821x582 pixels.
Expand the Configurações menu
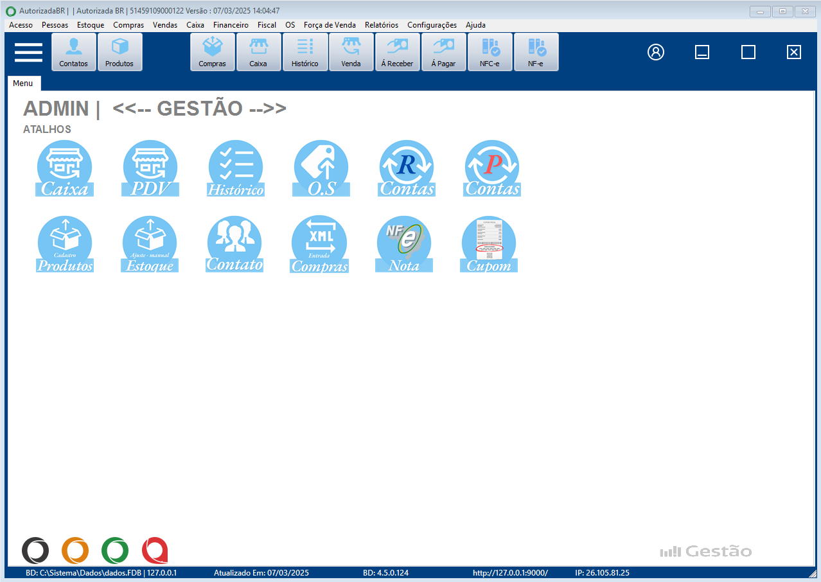(432, 25)
